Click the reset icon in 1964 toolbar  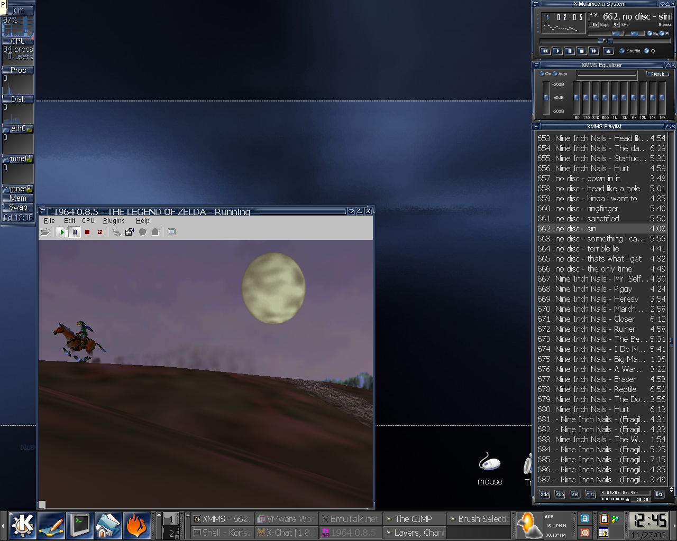(100, 232)
